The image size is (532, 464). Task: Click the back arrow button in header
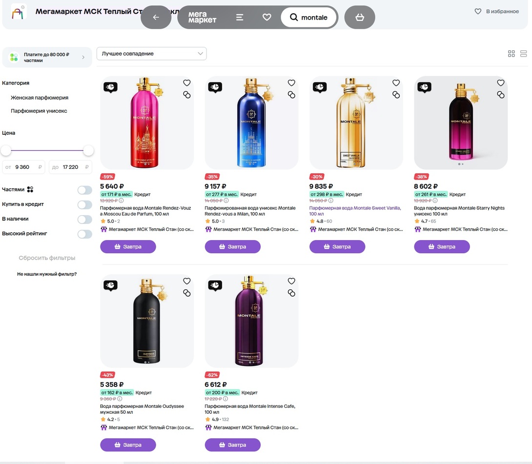coord(156,18)
